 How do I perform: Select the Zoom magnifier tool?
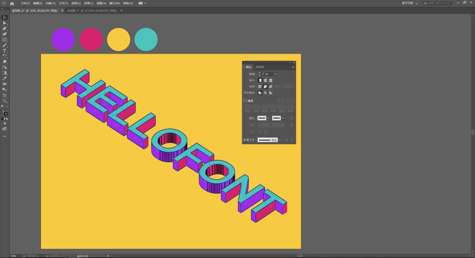(x=4, y=101)
